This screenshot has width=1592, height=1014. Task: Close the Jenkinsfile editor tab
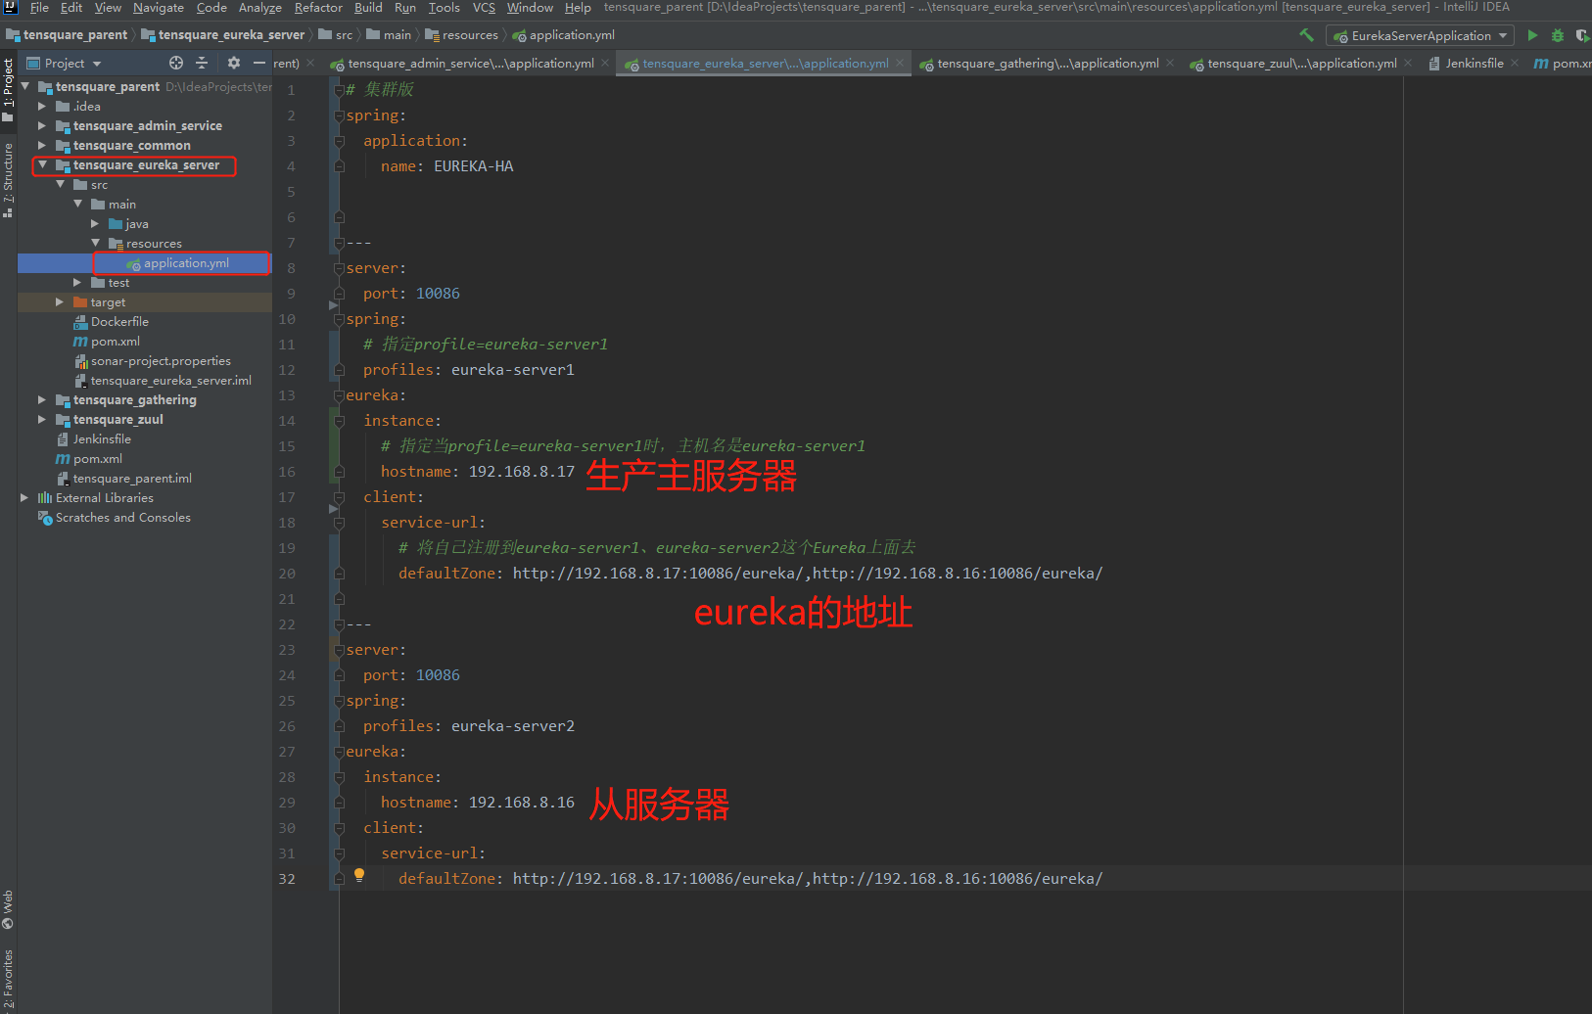[1515, 64]
